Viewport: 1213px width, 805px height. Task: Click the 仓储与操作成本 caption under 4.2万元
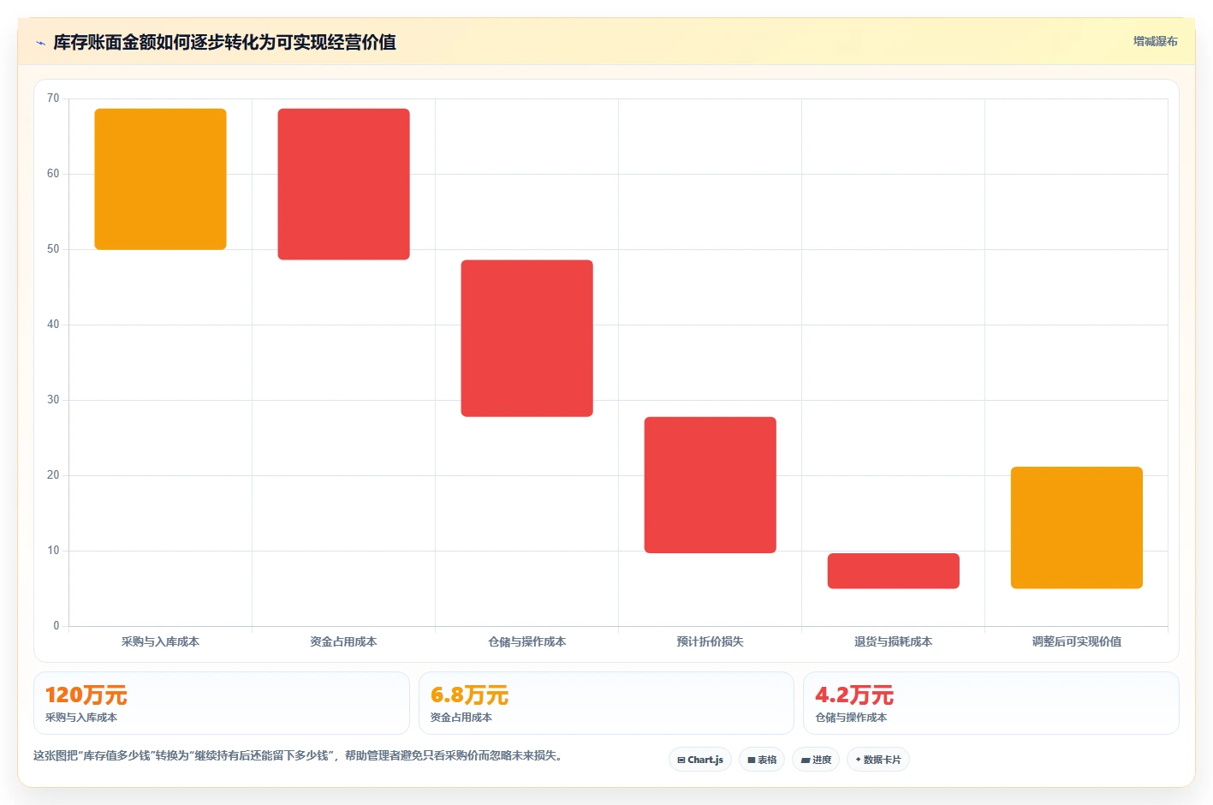pos(851,718)
